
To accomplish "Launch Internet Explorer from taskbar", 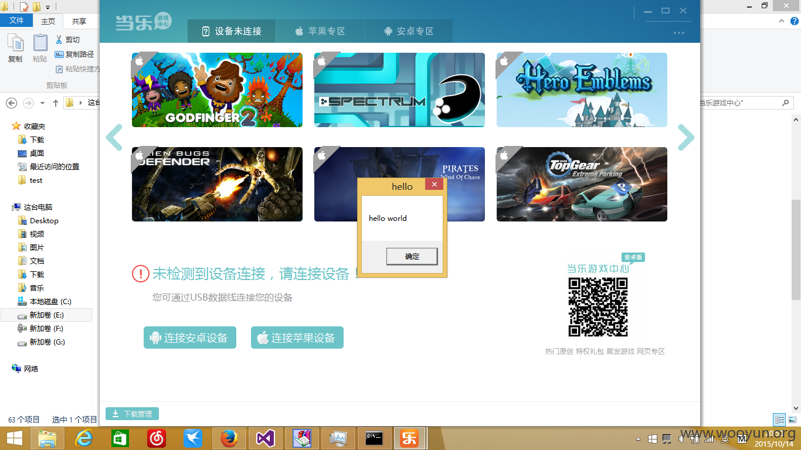I will pyautogui.click(x=84, y=438).
